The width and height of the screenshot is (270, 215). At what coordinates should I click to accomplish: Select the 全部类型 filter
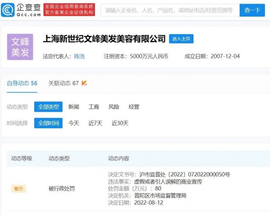[48, 107]
